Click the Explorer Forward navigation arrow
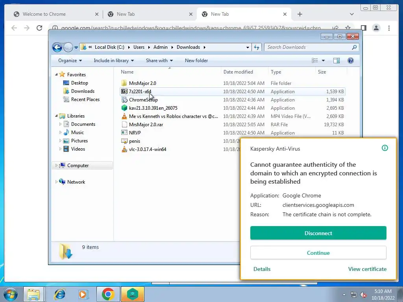Viewport: 403px width, 302px height. click(x=68, y=47)
